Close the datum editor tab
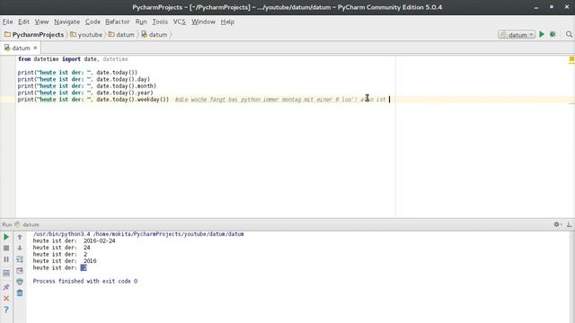Viewport: 575px width, 323px height. tap(35, 48)
